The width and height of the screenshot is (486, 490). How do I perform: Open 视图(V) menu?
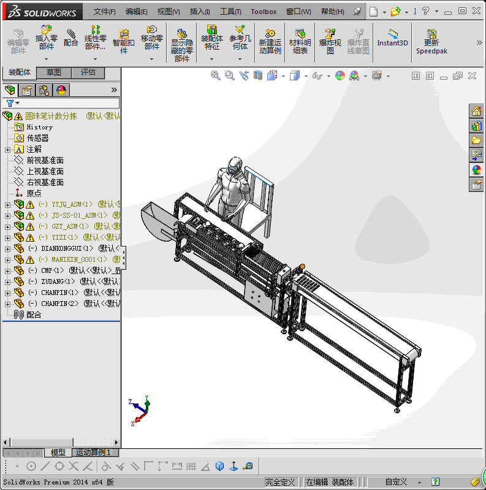pyautogui.click(x=169, y=12)
